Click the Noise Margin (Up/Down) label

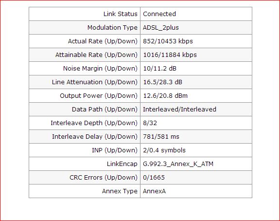coord(100,69)
